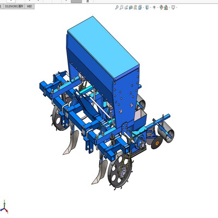218x218 pixels.
Task: Activate the Section View tool
Action: tap(131, 8)
